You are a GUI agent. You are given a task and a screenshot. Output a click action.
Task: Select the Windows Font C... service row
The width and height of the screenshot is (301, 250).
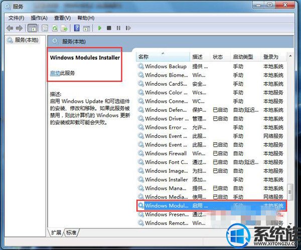pos(211,162)
